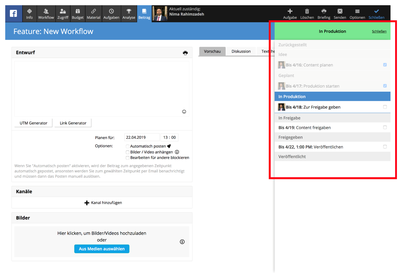Switch to the Diskussion tab

tap(241, 51)
